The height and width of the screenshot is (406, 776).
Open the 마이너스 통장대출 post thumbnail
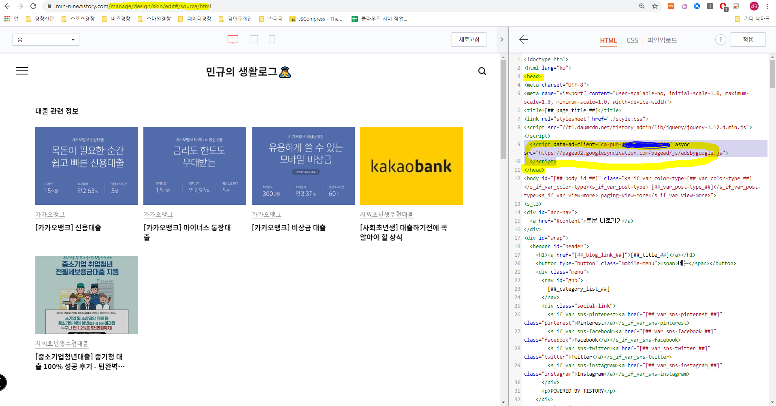(x=195, y=166)
